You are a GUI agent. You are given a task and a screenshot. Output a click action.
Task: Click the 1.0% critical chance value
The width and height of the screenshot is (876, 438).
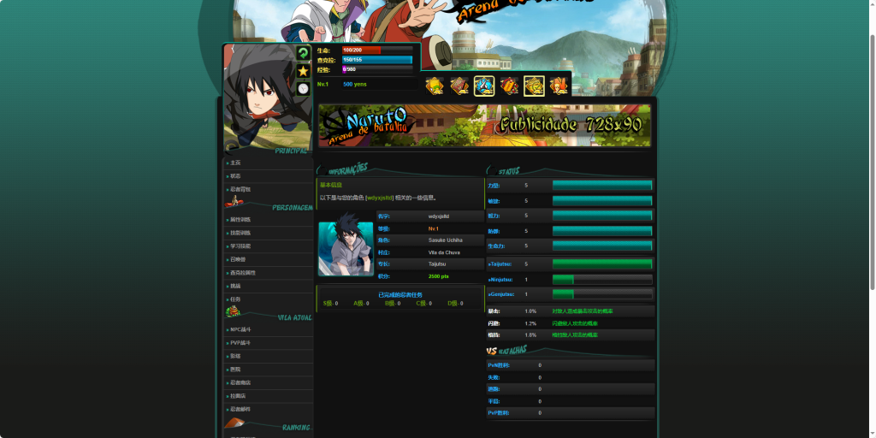click(530, 311)
